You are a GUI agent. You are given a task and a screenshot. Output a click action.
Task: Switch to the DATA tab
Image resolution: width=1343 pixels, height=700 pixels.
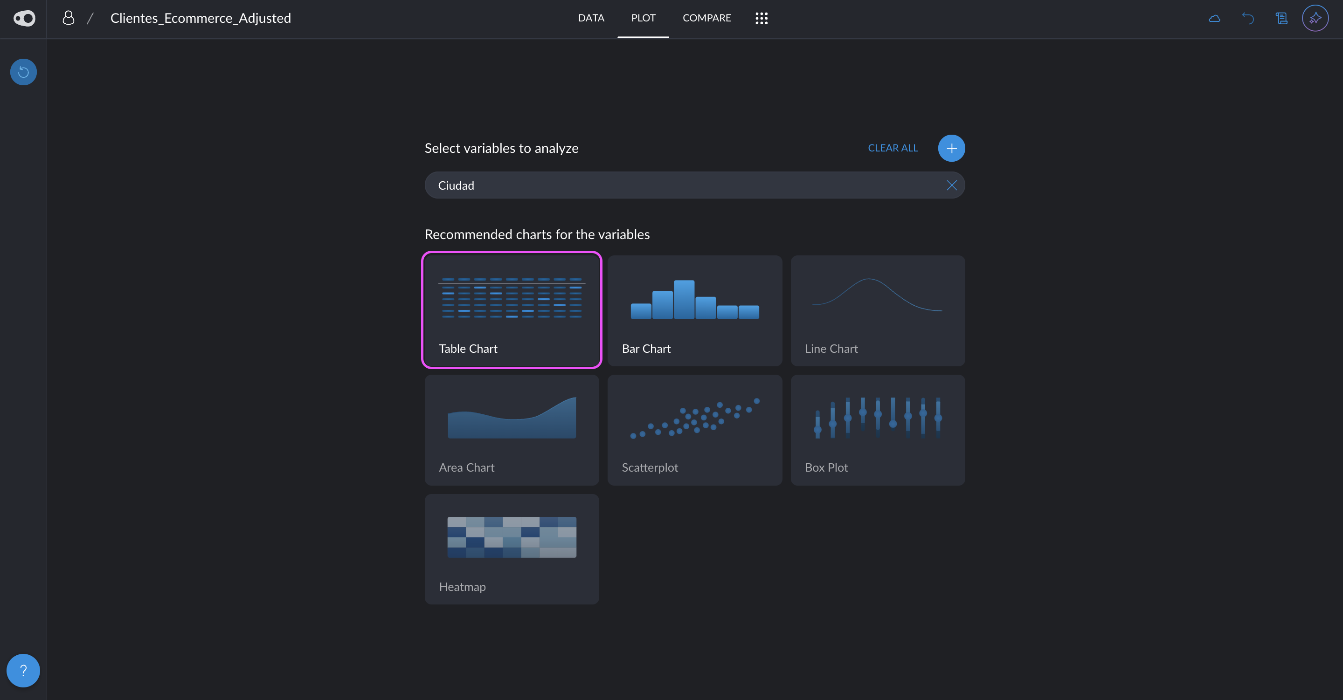(x=591, y=18)
